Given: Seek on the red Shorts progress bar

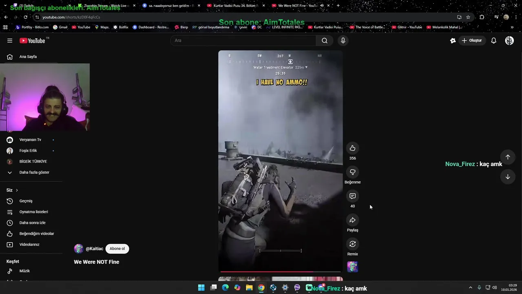Looking at the screenshot, I should tap(281, 272).
